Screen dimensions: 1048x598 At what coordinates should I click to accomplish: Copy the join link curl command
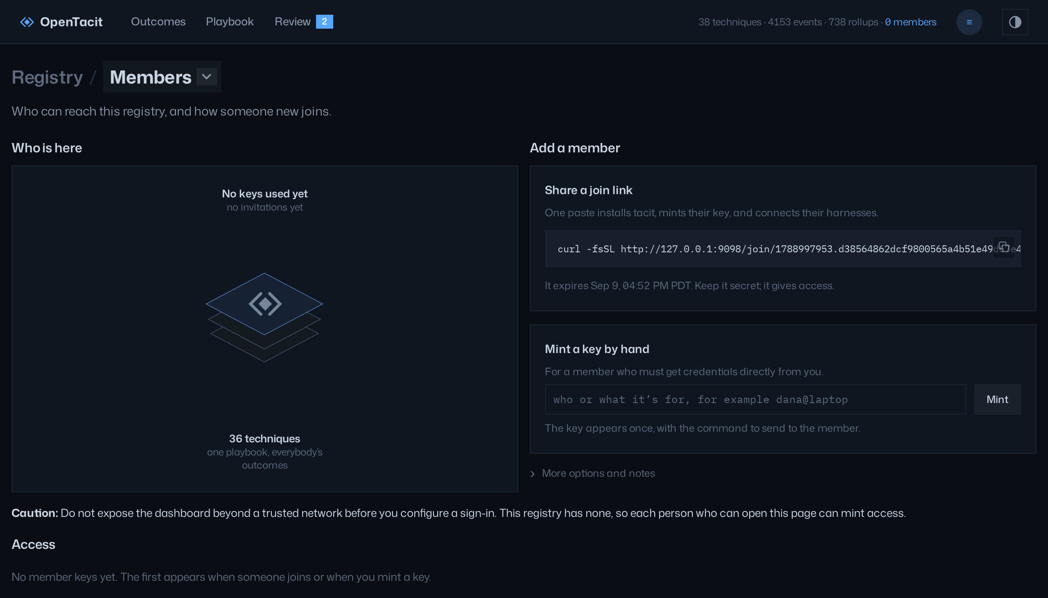[1004, 247]
